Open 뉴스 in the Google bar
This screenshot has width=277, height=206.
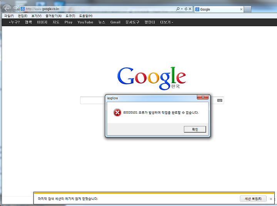tap(102, 22)
